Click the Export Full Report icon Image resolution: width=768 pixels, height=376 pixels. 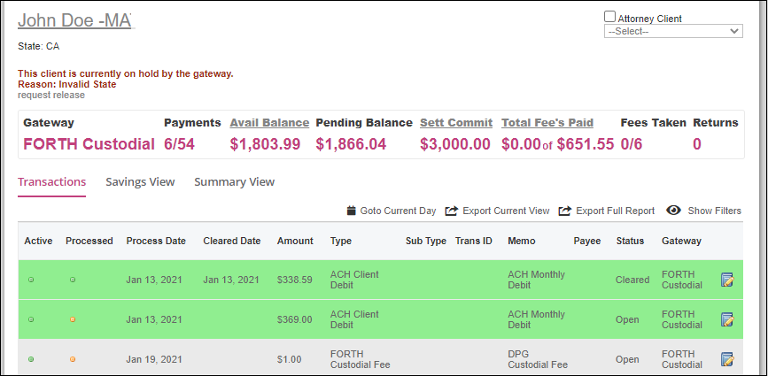click(565, 211)
